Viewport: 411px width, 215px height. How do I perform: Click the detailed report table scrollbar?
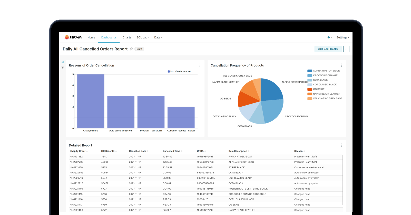tap(342, 180)
